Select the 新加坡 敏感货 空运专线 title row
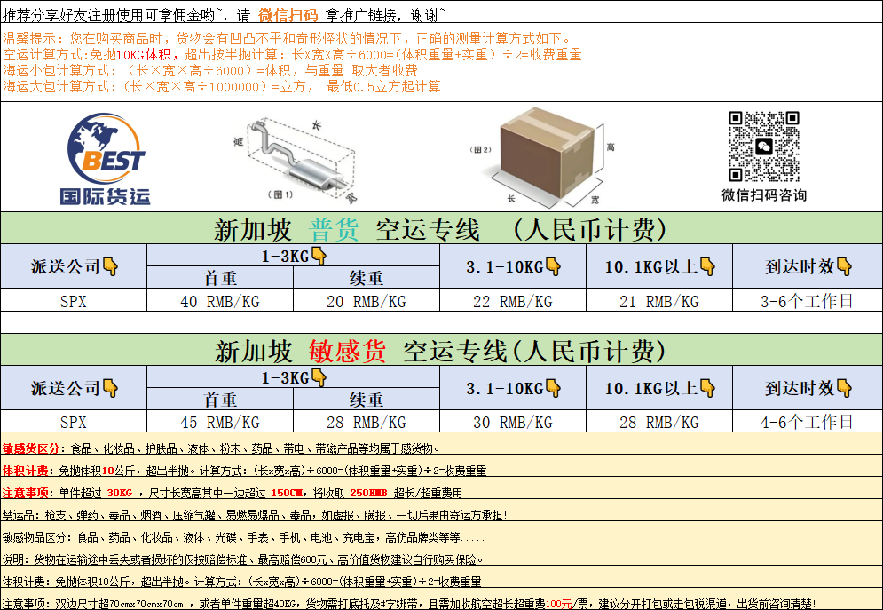 coord(441,351)
